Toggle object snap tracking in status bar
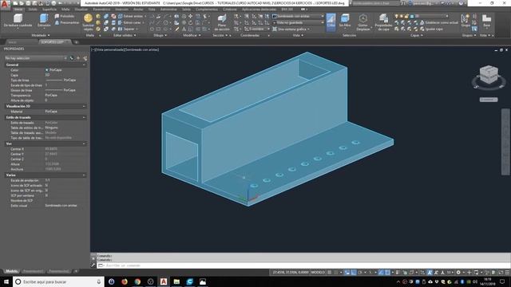The width and height of the screenshot is (511, 287). [x=381, y=273]
